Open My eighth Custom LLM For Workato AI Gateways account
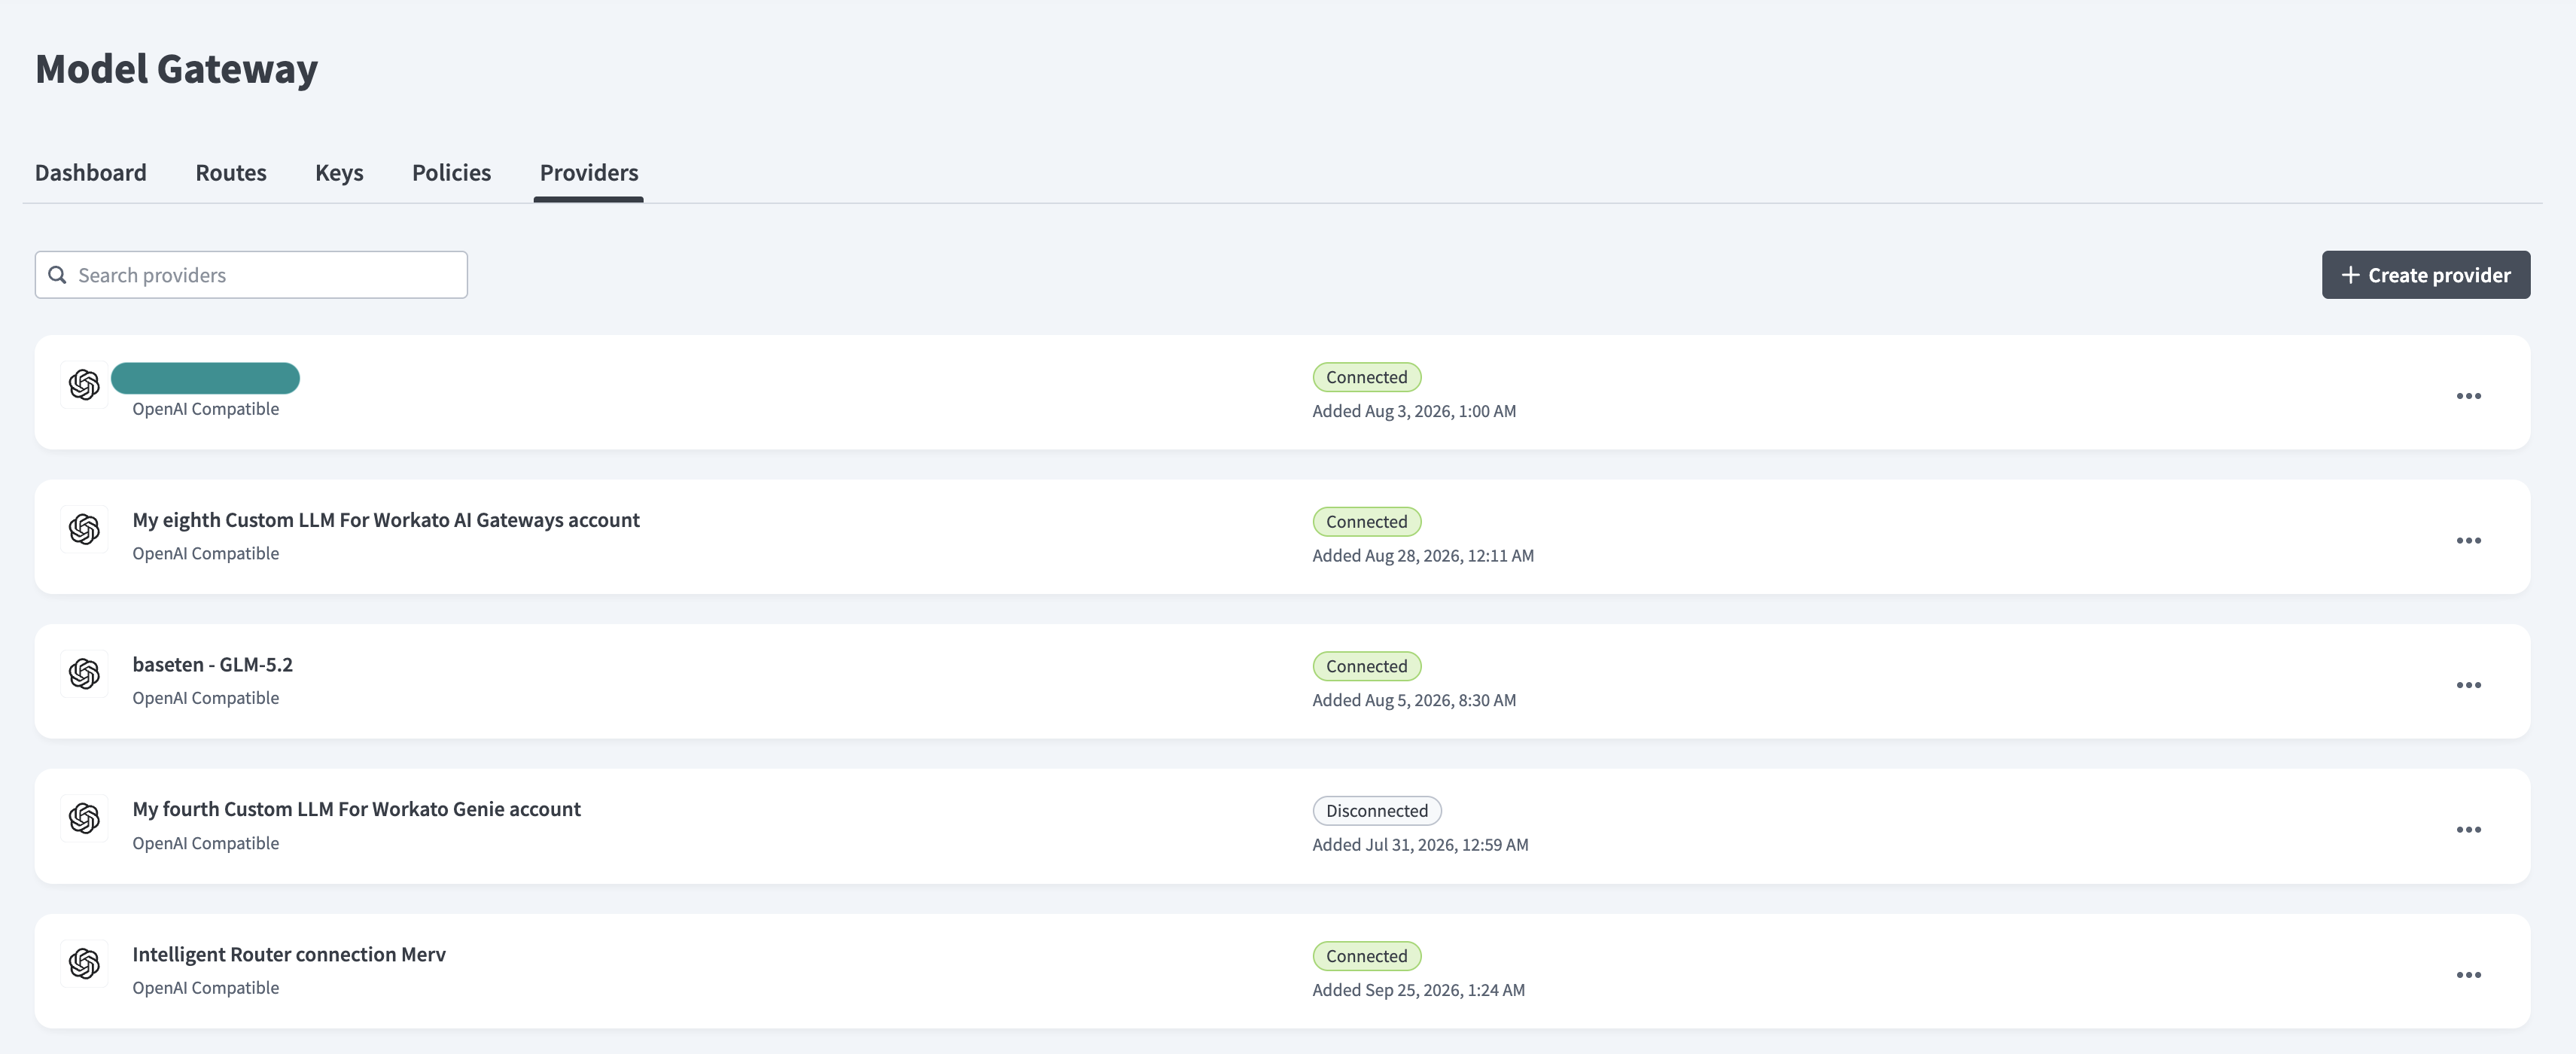Viewport: 2576px width, 1054px height. pyautogui.click(x=386, y=520)
